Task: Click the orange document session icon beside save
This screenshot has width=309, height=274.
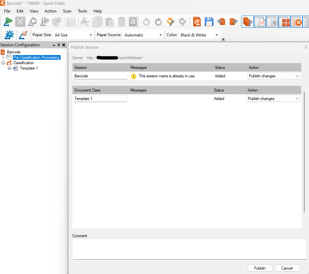Action: [x=197, y=22]
